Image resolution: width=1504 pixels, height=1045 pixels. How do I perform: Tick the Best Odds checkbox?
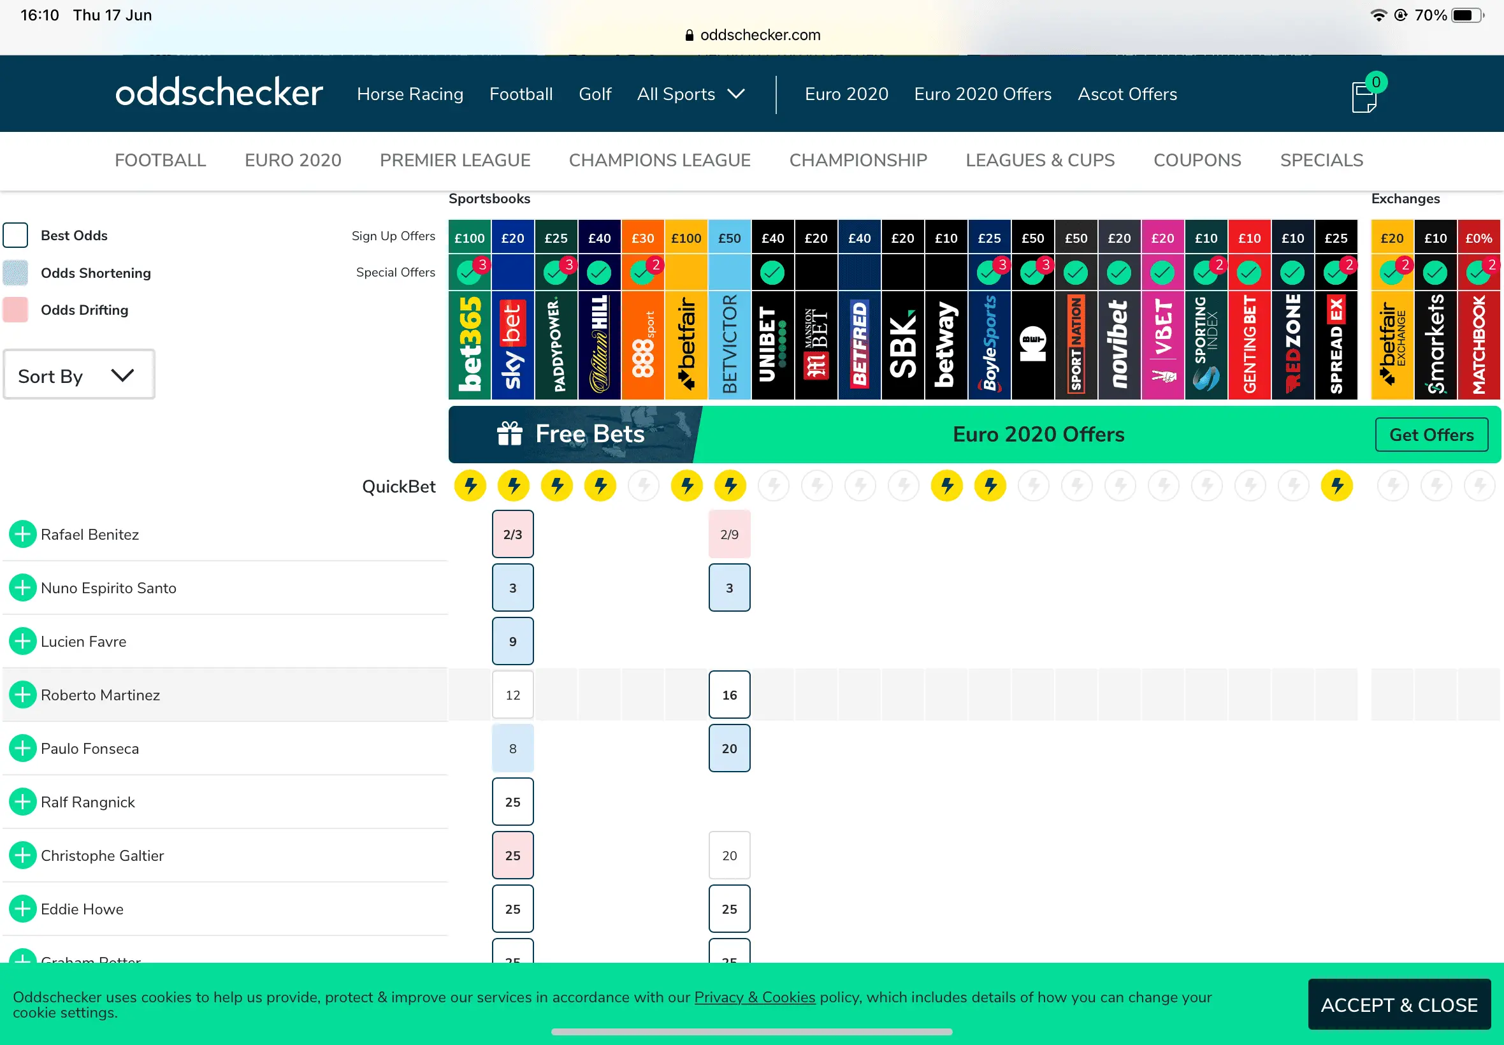15,235
